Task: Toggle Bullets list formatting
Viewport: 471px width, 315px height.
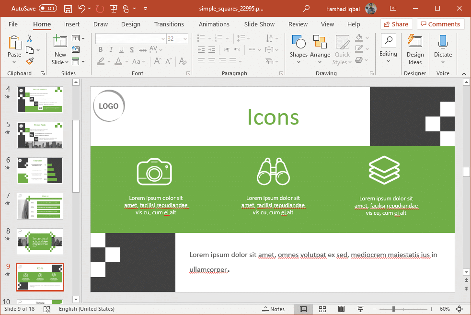Action: click(x=200, y=38)
